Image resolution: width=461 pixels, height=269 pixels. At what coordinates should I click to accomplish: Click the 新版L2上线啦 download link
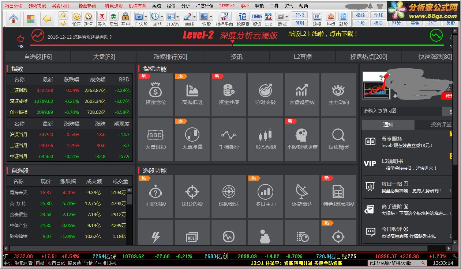(323, 34)
